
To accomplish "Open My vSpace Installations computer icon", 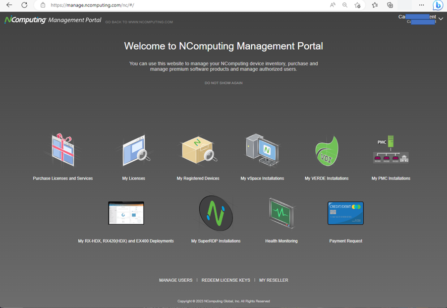I will tap(262, 150).
